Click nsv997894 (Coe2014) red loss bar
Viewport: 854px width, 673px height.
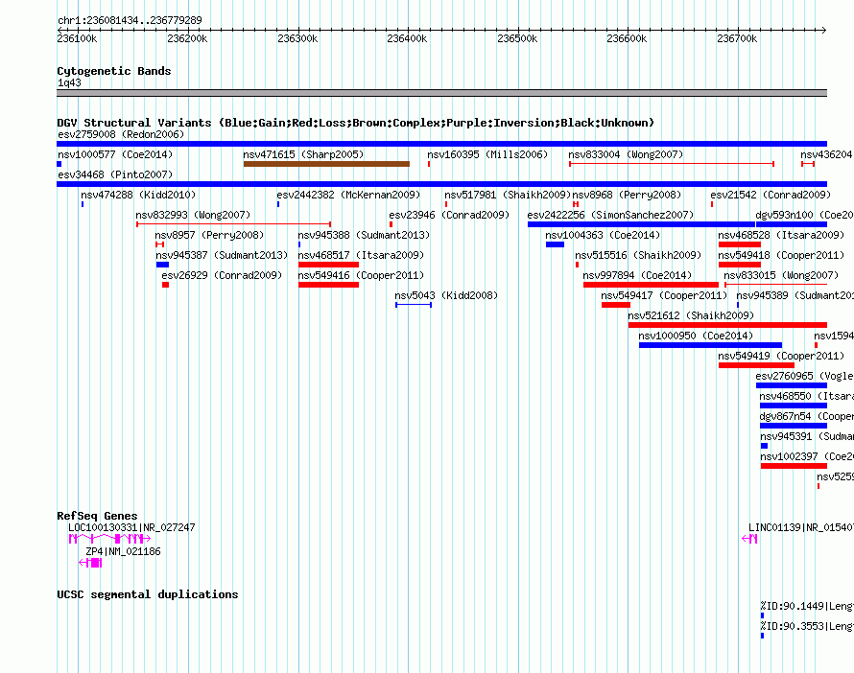click(651, 285)
